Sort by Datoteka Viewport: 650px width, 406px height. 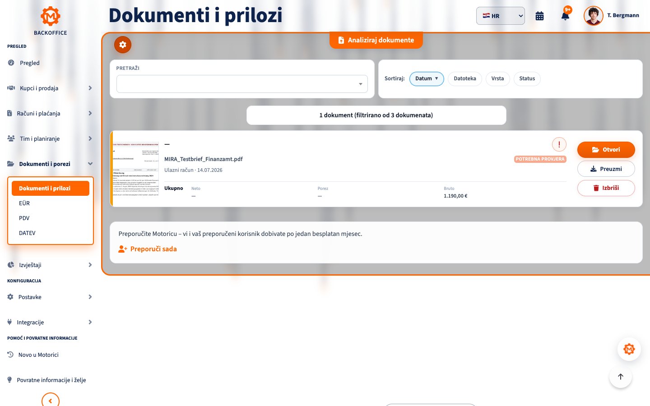(465, 78)
